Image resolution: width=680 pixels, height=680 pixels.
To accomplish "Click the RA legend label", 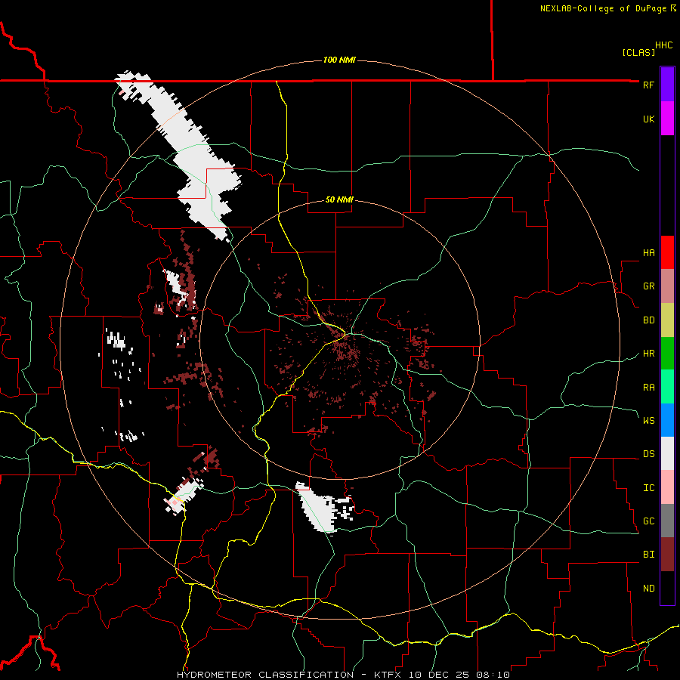I will pyautogui.click(x=648, y=388).
